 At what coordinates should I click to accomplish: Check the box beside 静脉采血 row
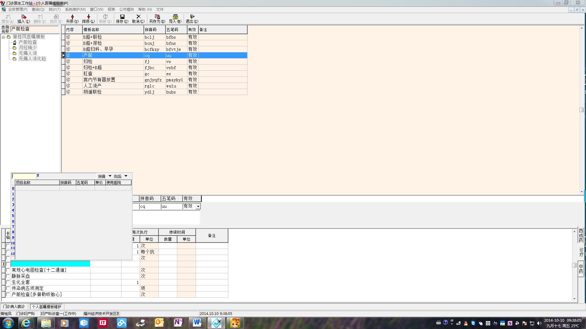pos(8,276)
